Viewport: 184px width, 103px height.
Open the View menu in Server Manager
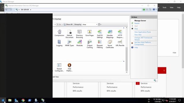(x=172, y=7)
